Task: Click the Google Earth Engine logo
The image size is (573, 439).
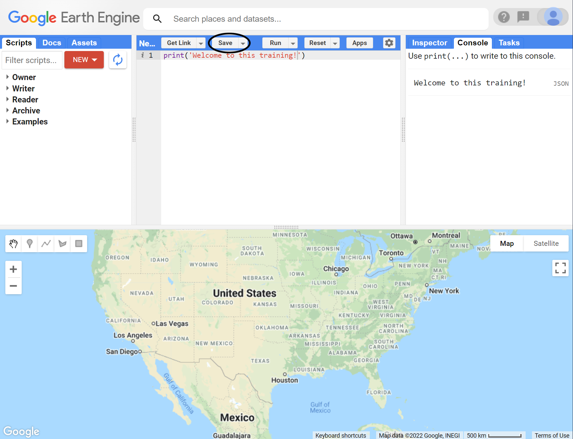Action: click(74, 18)
